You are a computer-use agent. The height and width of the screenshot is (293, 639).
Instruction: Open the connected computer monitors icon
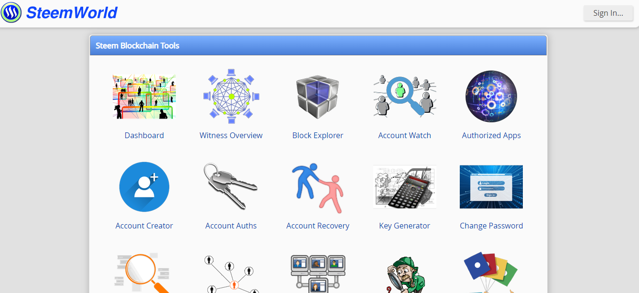(318, 273)
